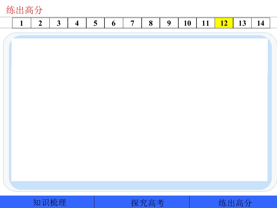Switch to the 探究高考 tab
The height and width of the screenshot is (208, 277).
(142, 202)
